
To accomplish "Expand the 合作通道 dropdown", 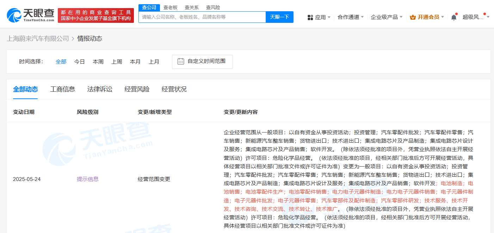I will tap(351, 17).
